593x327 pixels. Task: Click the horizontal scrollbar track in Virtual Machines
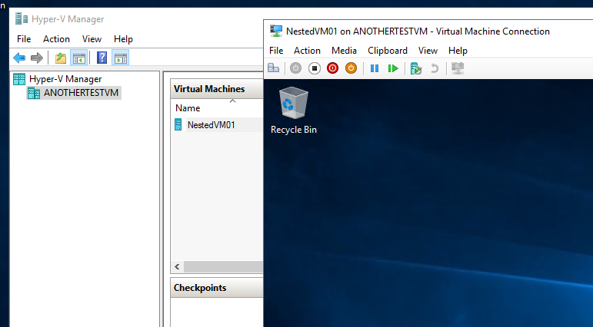(223, 266)
